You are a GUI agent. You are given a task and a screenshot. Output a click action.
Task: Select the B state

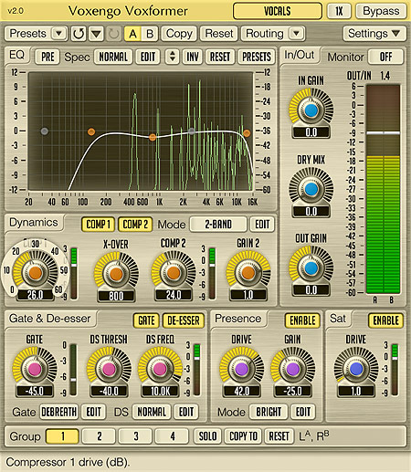[150, 34]
